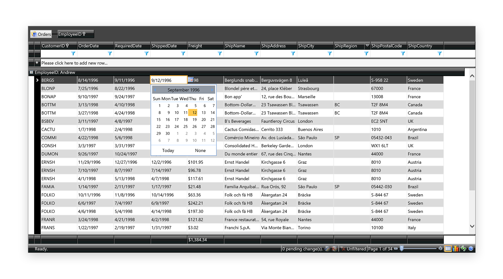This screenshot has width=503, height=279.
Task: Click the bar chart view icon
Action: coord(456,249)
